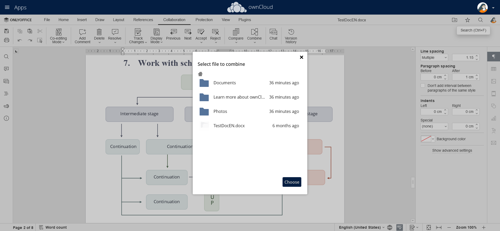The image size is (500, 231).
Task: Toggle spell checking in status bar
Action: click(x=399, y=227)
